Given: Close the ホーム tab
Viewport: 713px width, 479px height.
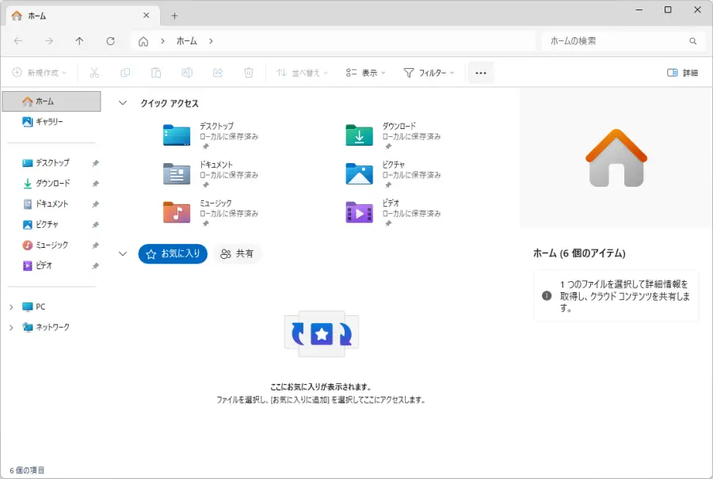Looking at the screenshot, I should click(x=146, y=16).
